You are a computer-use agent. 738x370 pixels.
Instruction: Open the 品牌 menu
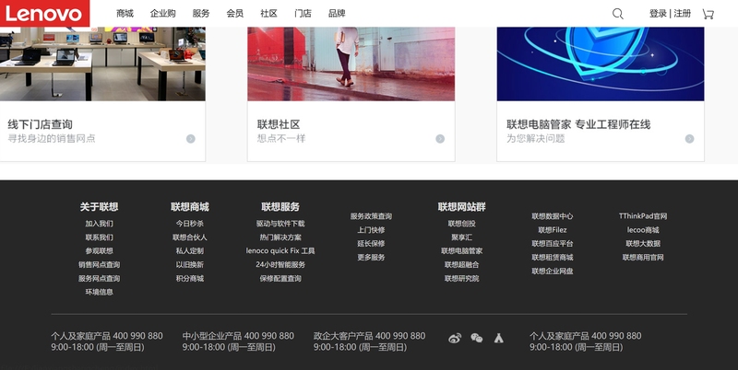[337, 14]
